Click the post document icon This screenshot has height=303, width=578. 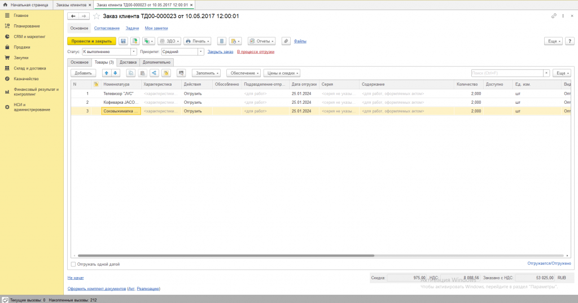coord(135,41)
